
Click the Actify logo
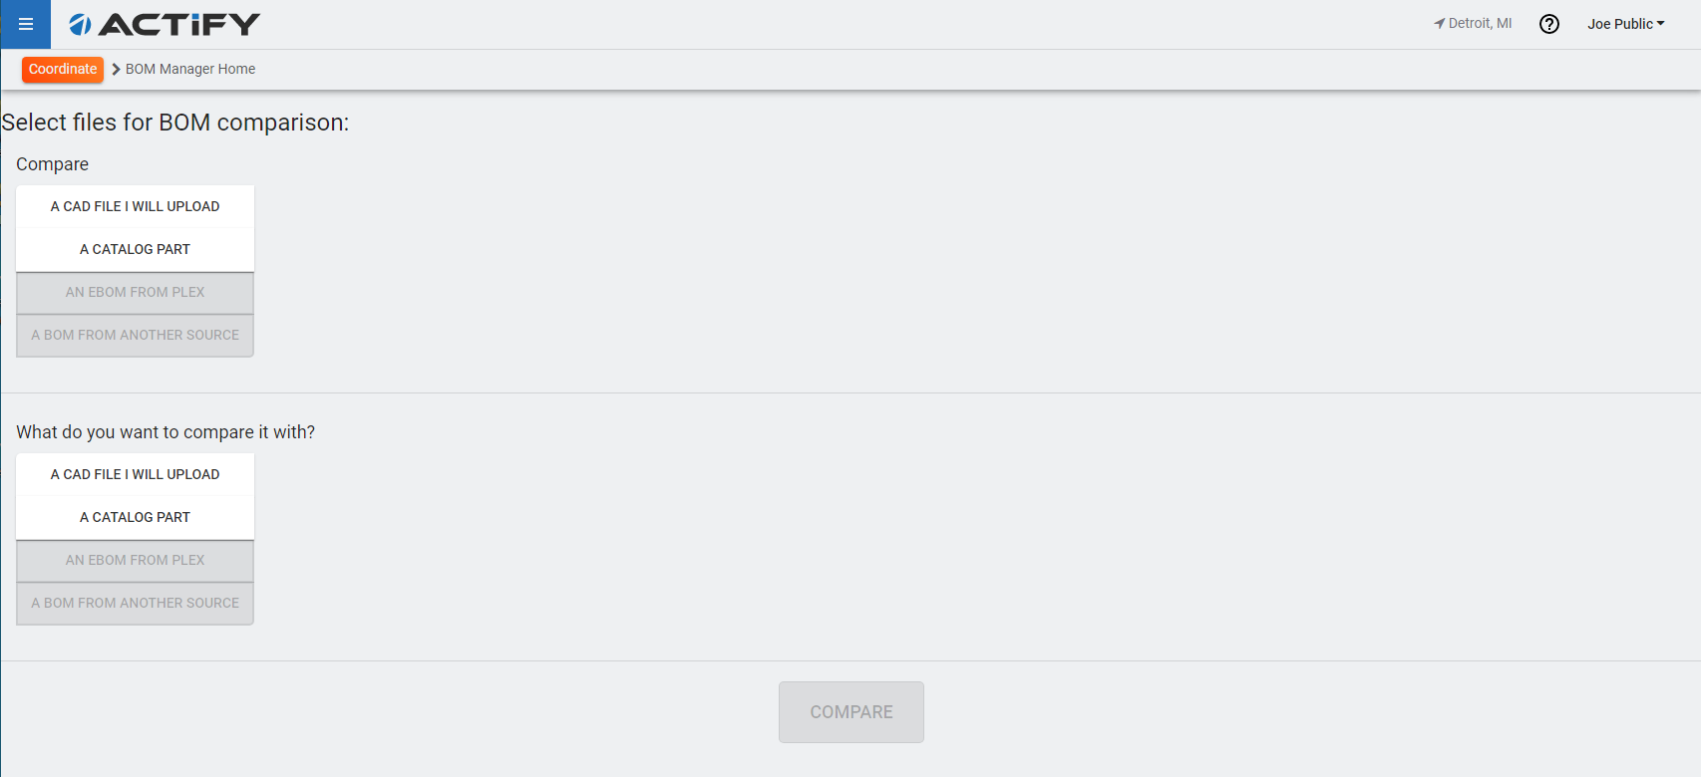point(165,24)
